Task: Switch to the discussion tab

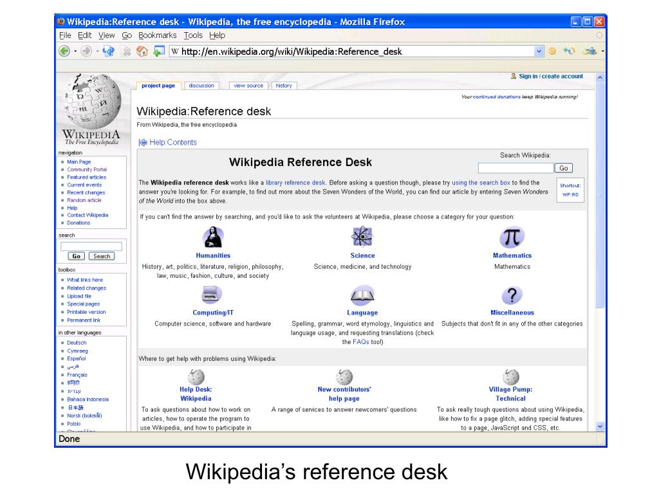Action: point(201,86)
